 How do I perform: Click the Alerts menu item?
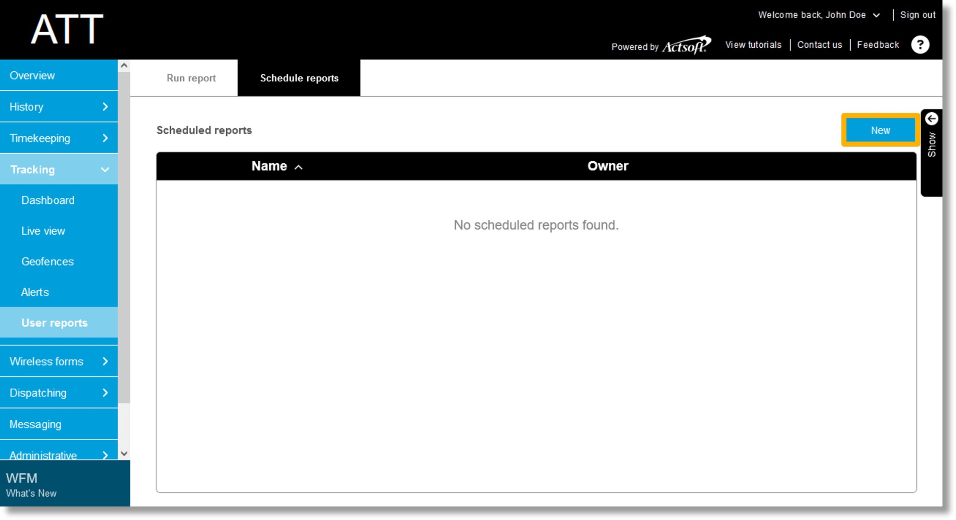(x=35, y=292)
